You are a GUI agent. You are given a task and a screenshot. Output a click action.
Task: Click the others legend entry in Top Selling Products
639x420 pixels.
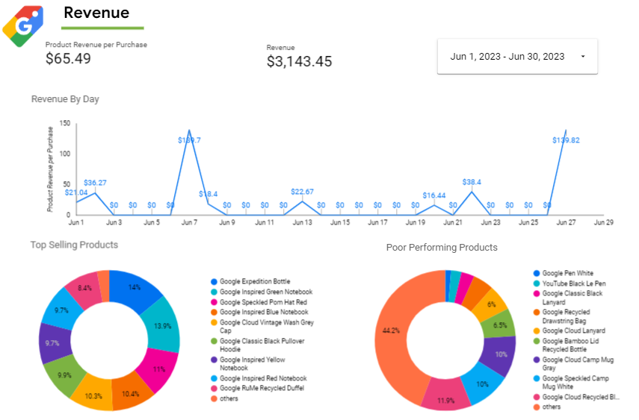click(x=224, y=398)
